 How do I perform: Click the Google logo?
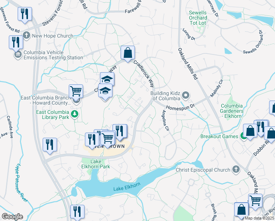pyautogui.click(x=12, y=217)
